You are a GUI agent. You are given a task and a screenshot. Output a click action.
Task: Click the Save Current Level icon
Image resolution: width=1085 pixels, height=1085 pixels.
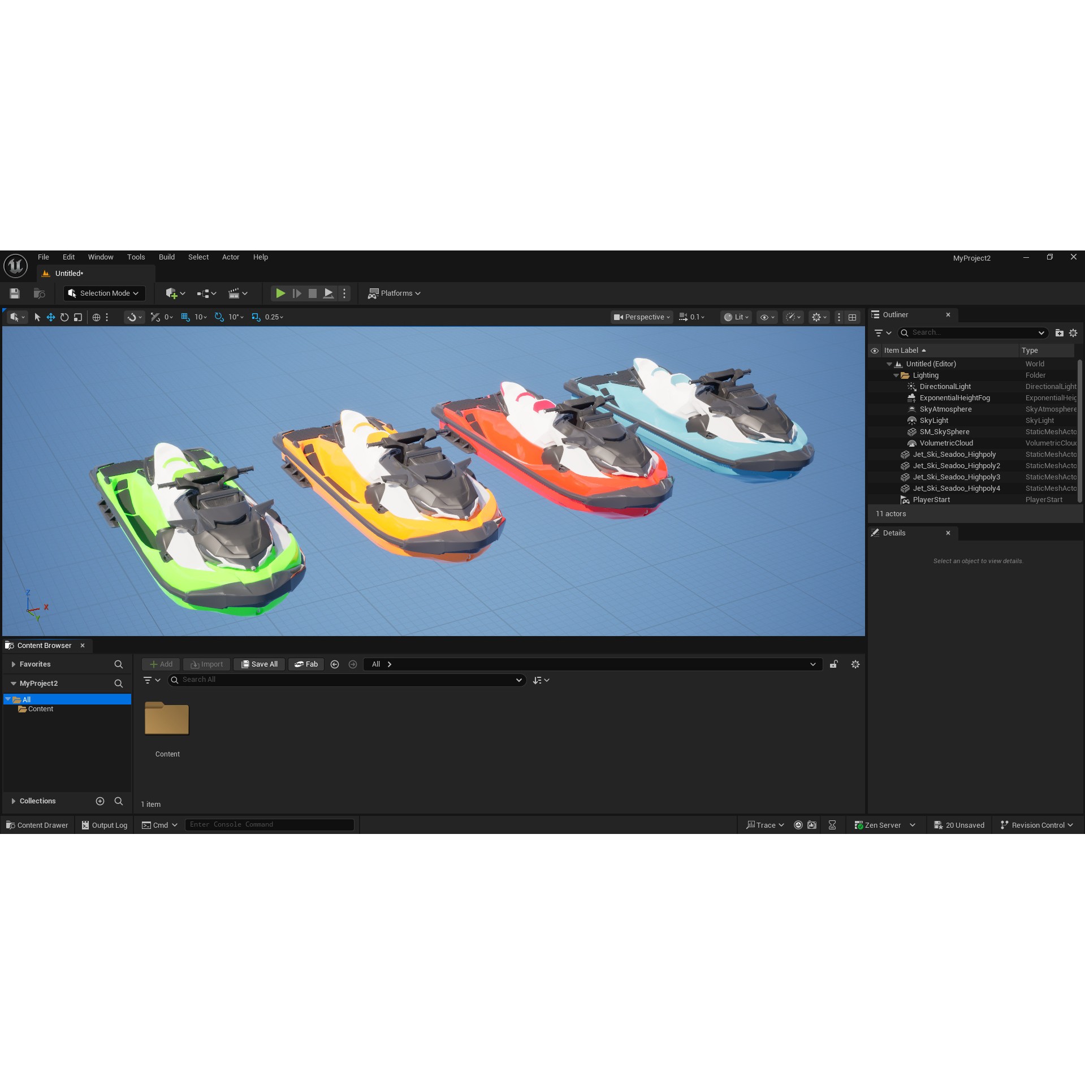[14, 293]
